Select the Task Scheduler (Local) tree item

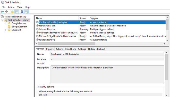[15, 17]
